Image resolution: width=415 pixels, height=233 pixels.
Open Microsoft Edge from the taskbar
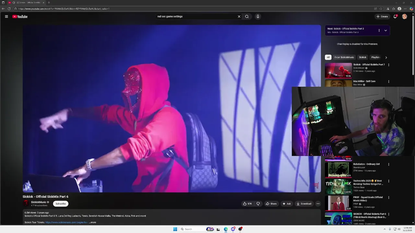226,229
